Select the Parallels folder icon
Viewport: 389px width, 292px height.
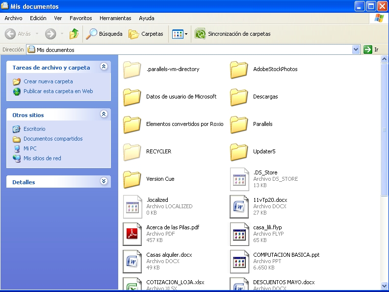[239, 124]
